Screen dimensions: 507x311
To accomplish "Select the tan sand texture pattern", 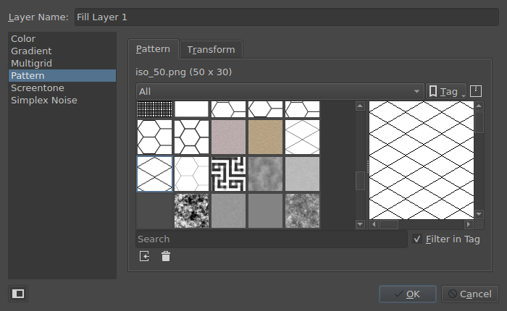I will click(x=265, y=137).
